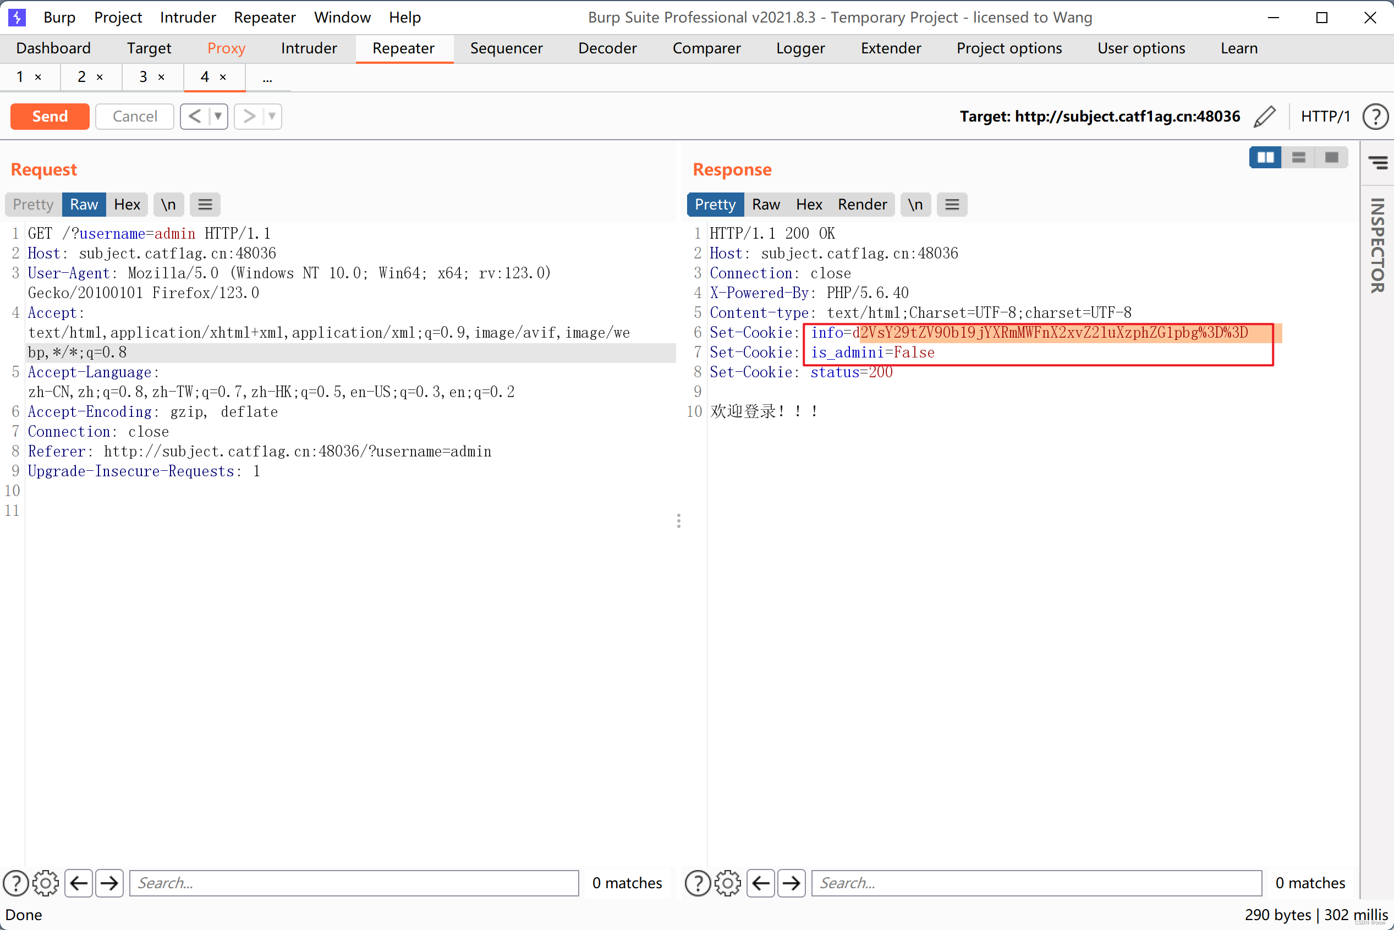
Task: Switch Request view to Raw
Action: pyautogui.click(x=84, y=205)
